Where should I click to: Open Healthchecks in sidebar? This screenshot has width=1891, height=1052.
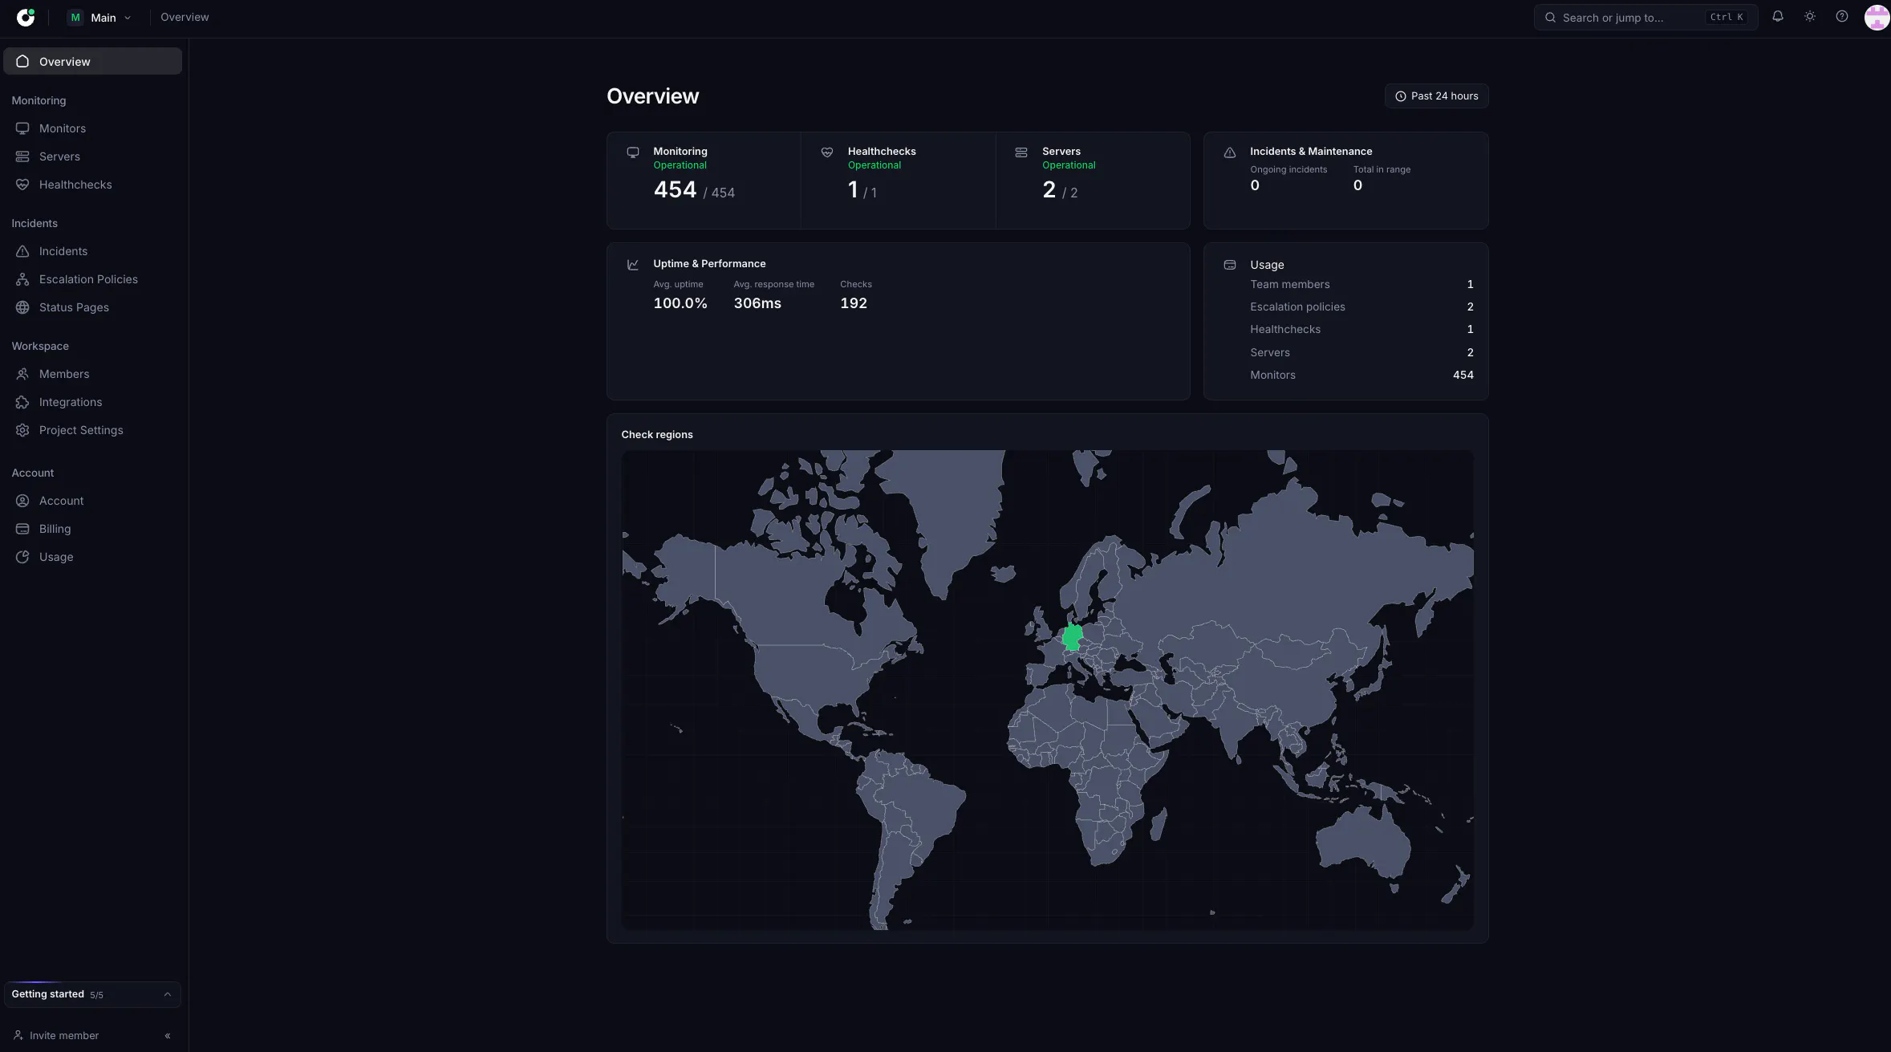click(x=93, y=185)
